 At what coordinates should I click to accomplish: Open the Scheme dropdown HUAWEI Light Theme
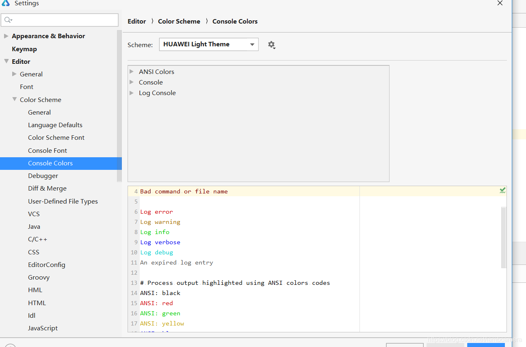209,44
